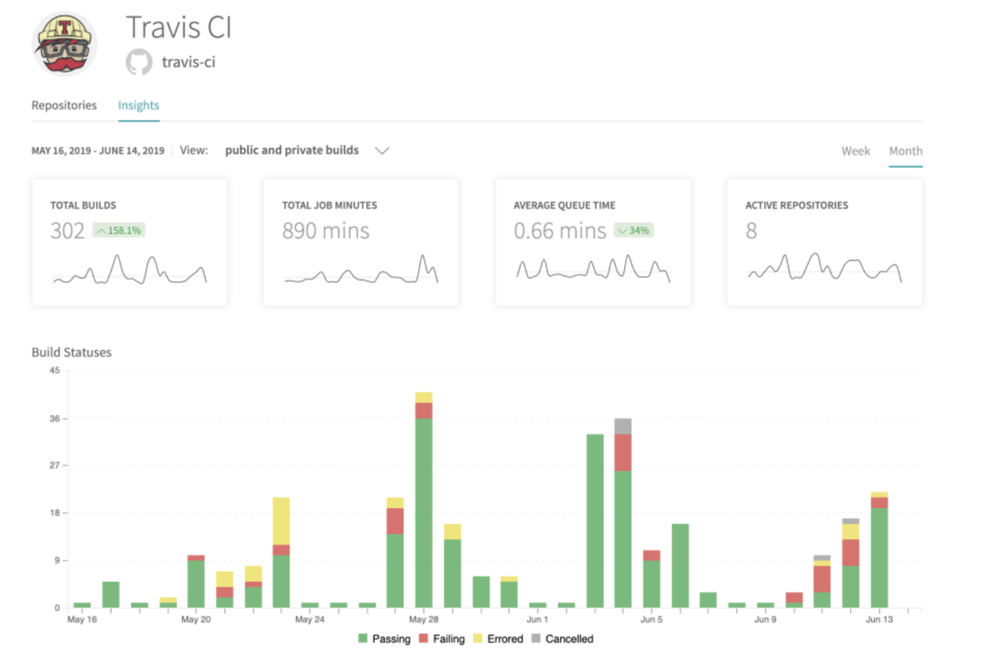Click the Travis CI mascot avatar

tap(65, 44)
